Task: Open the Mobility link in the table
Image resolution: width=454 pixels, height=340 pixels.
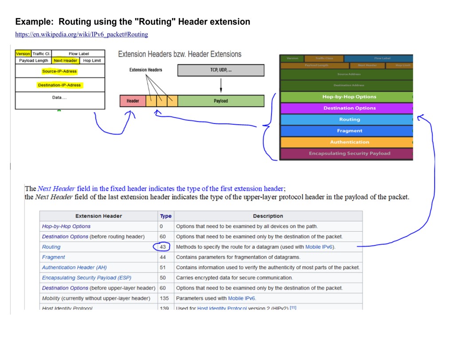Action: (51, 298)
